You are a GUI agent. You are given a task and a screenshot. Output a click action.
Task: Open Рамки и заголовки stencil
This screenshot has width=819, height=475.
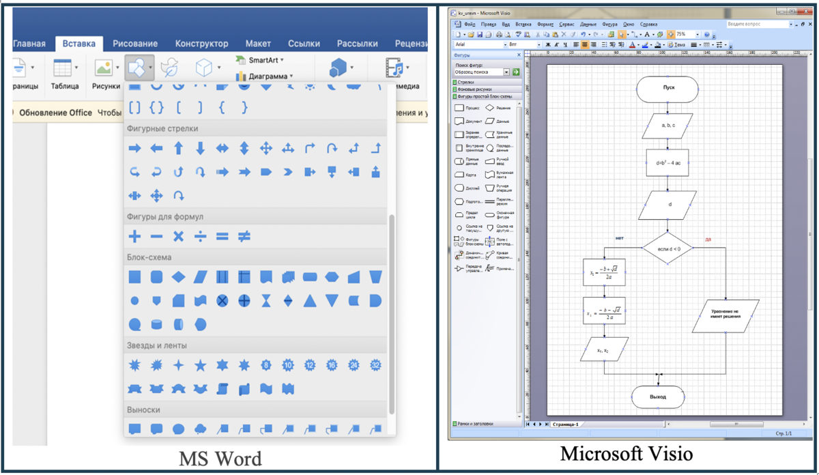(x=487, y=424)
